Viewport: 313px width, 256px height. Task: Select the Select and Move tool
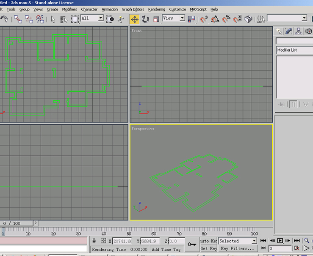(x=134, y=19)
